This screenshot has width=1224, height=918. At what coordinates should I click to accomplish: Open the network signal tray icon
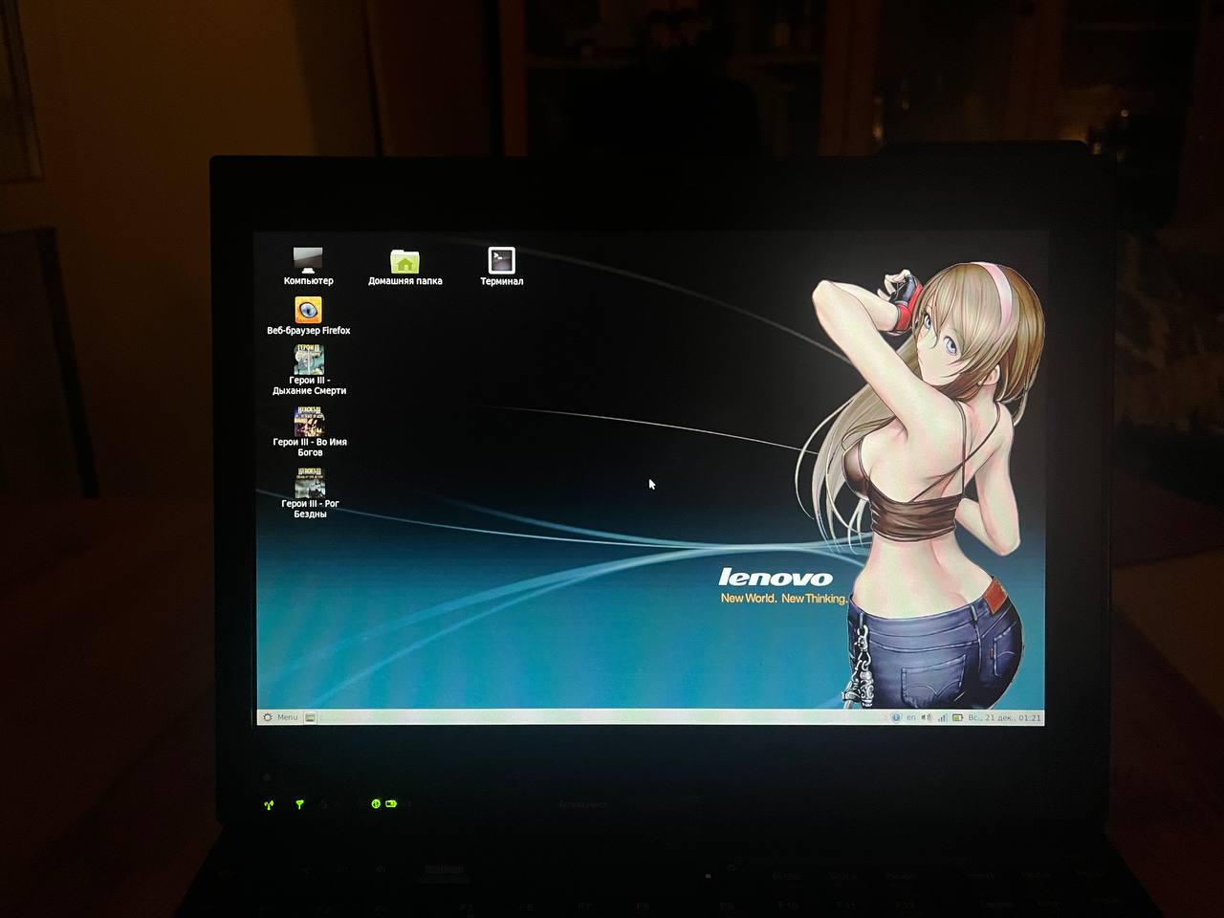point(942,717)
